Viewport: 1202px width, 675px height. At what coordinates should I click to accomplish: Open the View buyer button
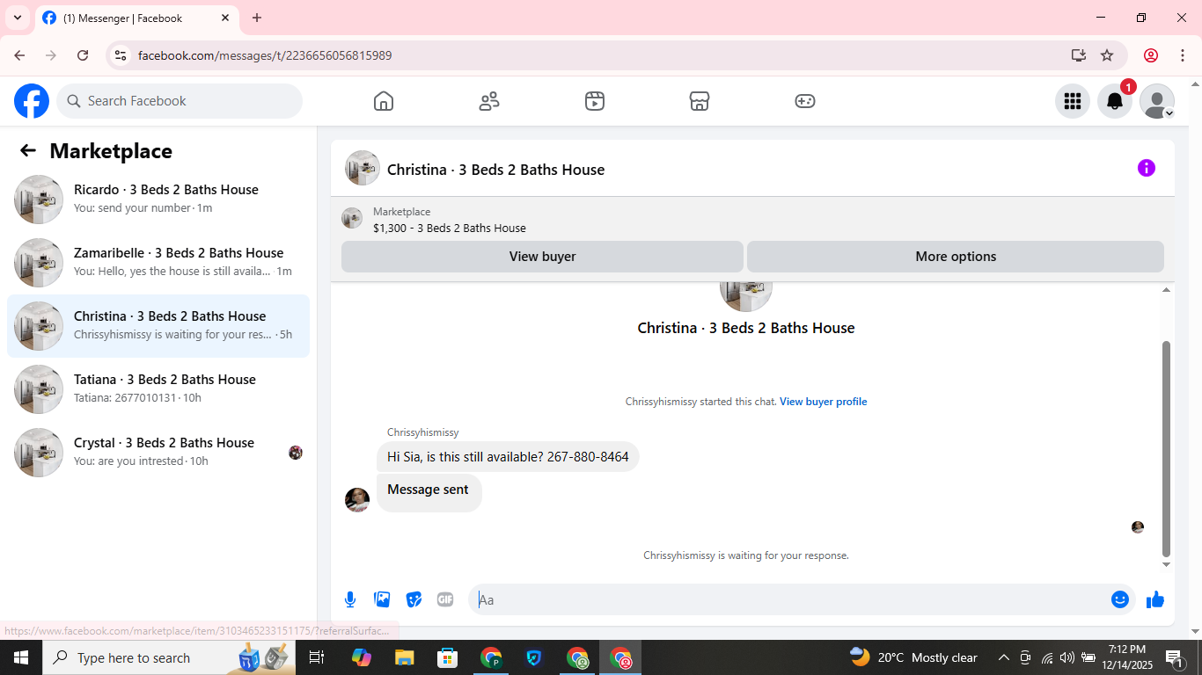(542, 257)
